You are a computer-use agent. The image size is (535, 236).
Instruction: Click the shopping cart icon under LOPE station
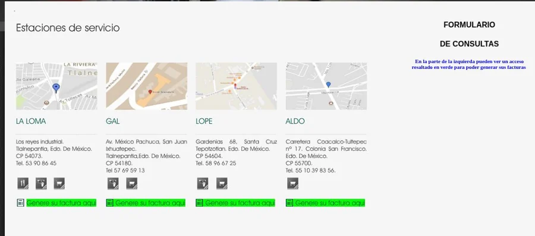tap(222, 184)
